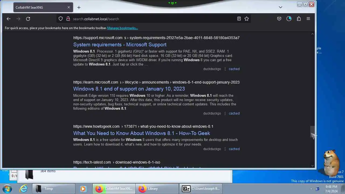The height and width of the screenshot is (194, 345).
Task: Click the page vertical scrollbar thumb
Action: pyautogui.click(x=312, y=131)
